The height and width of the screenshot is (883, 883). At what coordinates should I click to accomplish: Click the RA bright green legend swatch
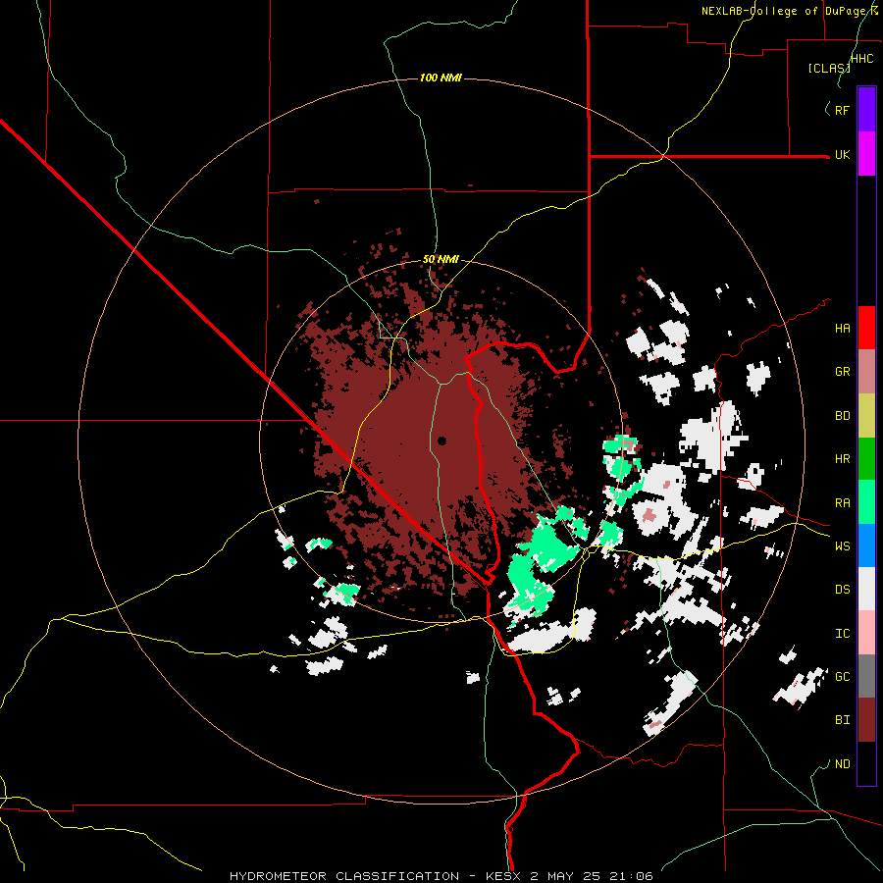tap(866, 502)
